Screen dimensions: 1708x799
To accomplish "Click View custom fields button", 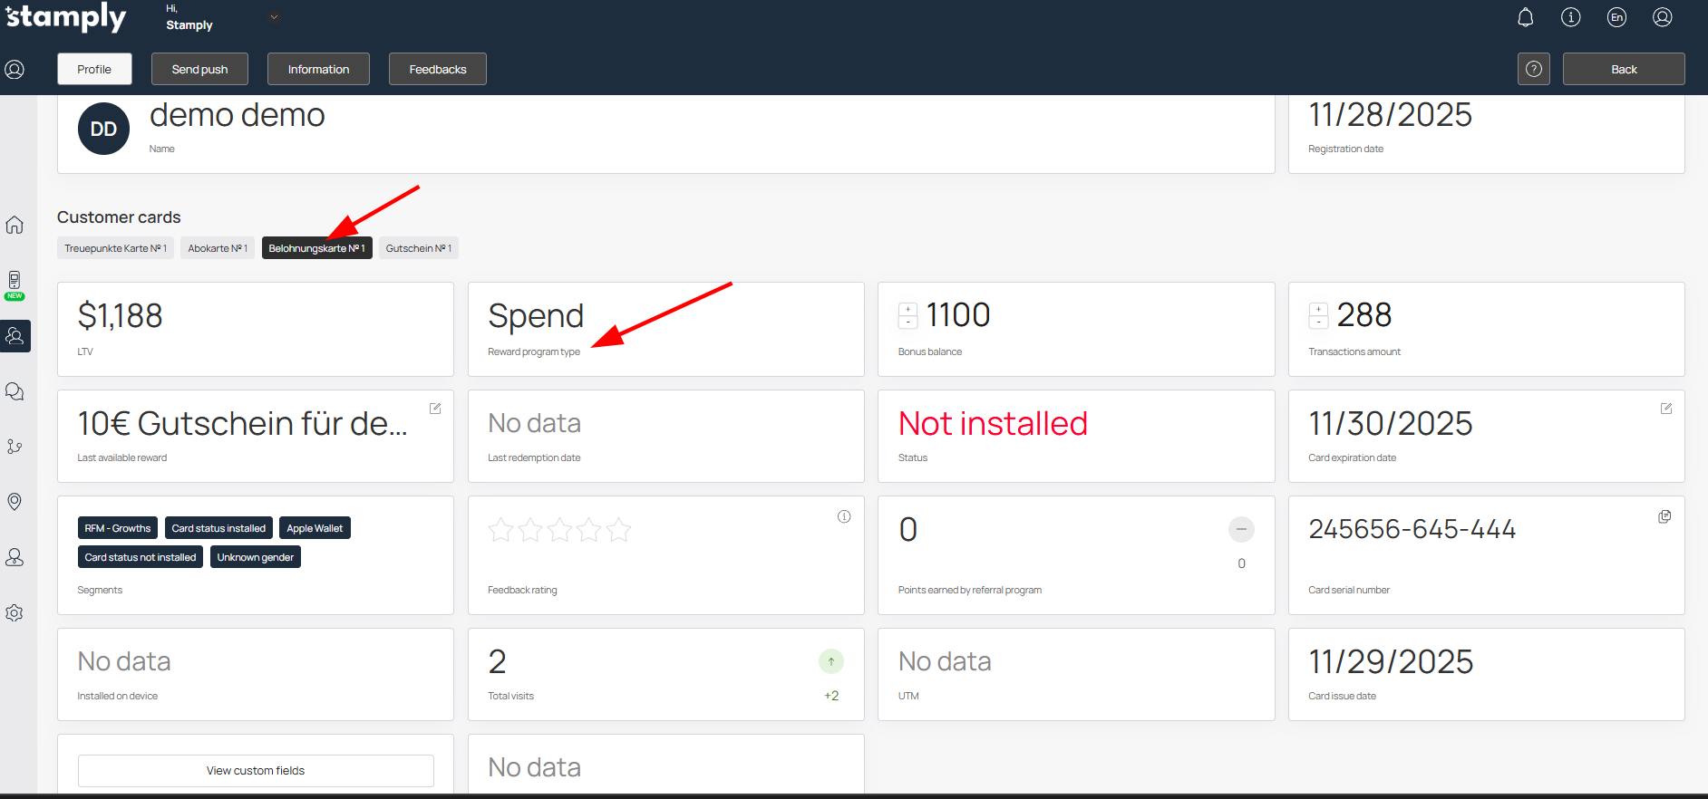I will click(x=256, y=771).
